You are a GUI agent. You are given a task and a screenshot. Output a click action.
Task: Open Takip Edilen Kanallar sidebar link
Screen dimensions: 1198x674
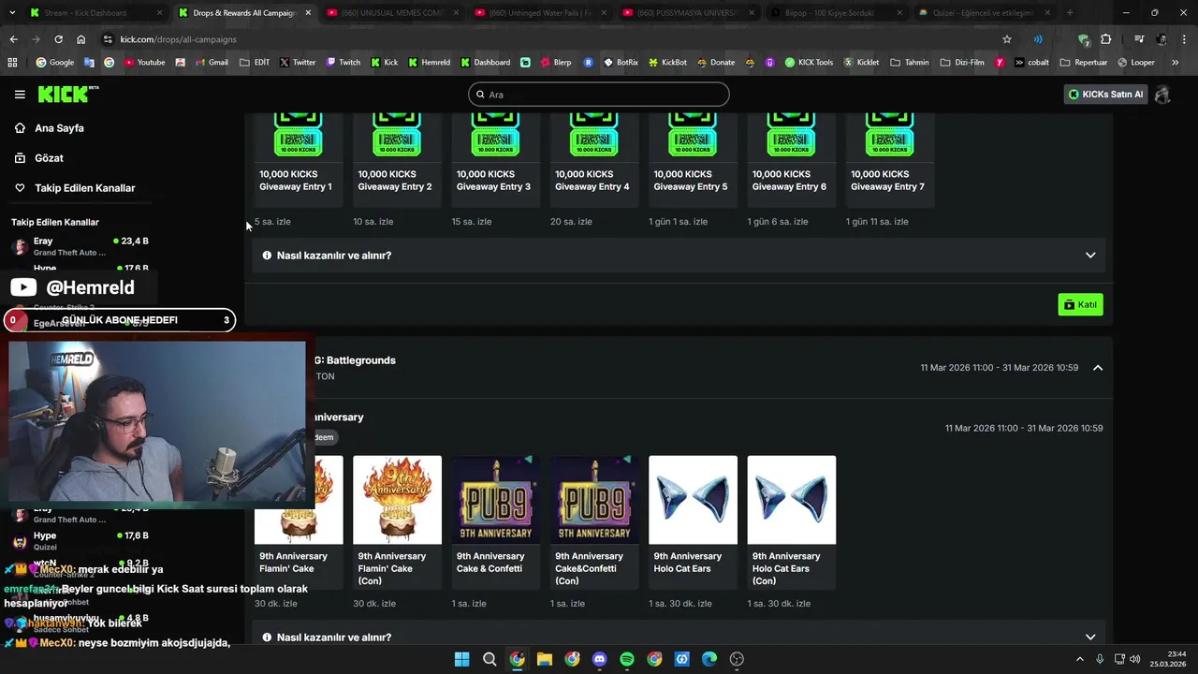[x=84, y=188]
